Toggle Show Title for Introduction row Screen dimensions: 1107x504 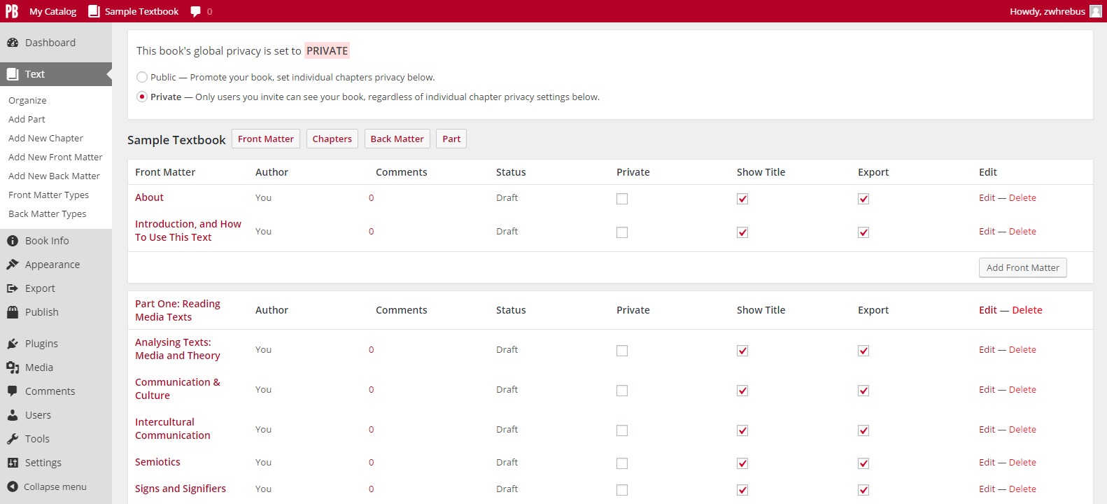742,232
